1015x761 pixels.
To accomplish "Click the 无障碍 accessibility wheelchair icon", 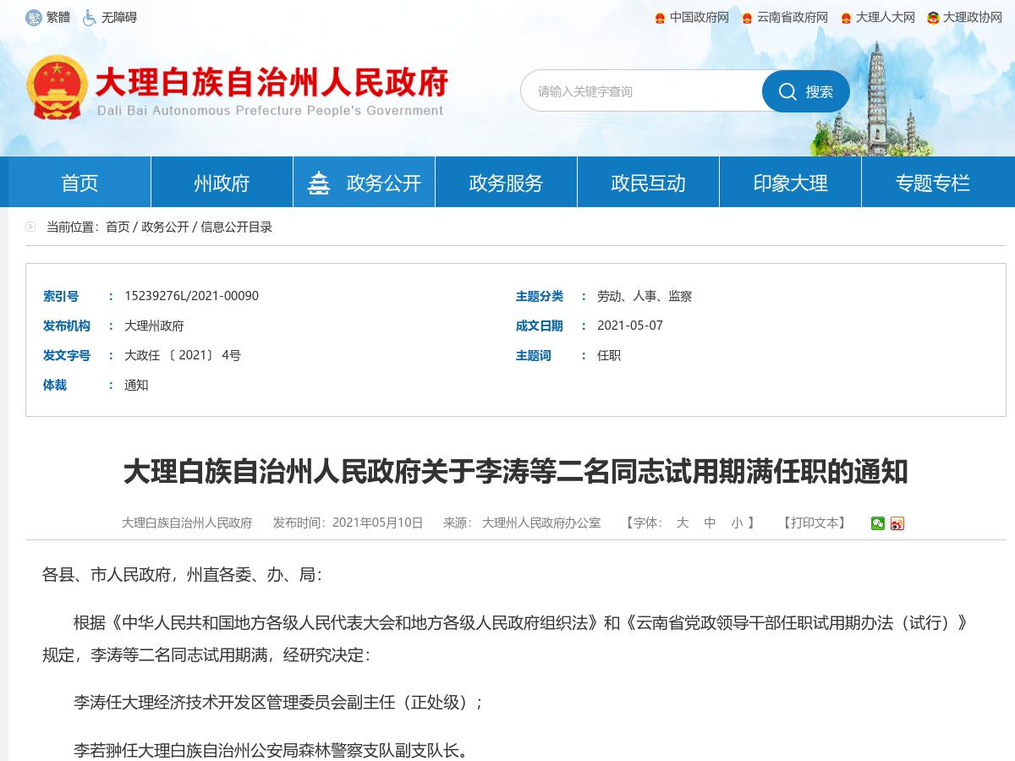I will 89,17.
